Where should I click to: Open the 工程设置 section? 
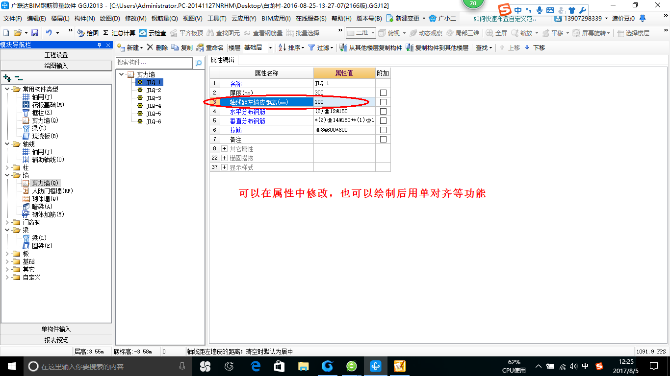(56, 55)
